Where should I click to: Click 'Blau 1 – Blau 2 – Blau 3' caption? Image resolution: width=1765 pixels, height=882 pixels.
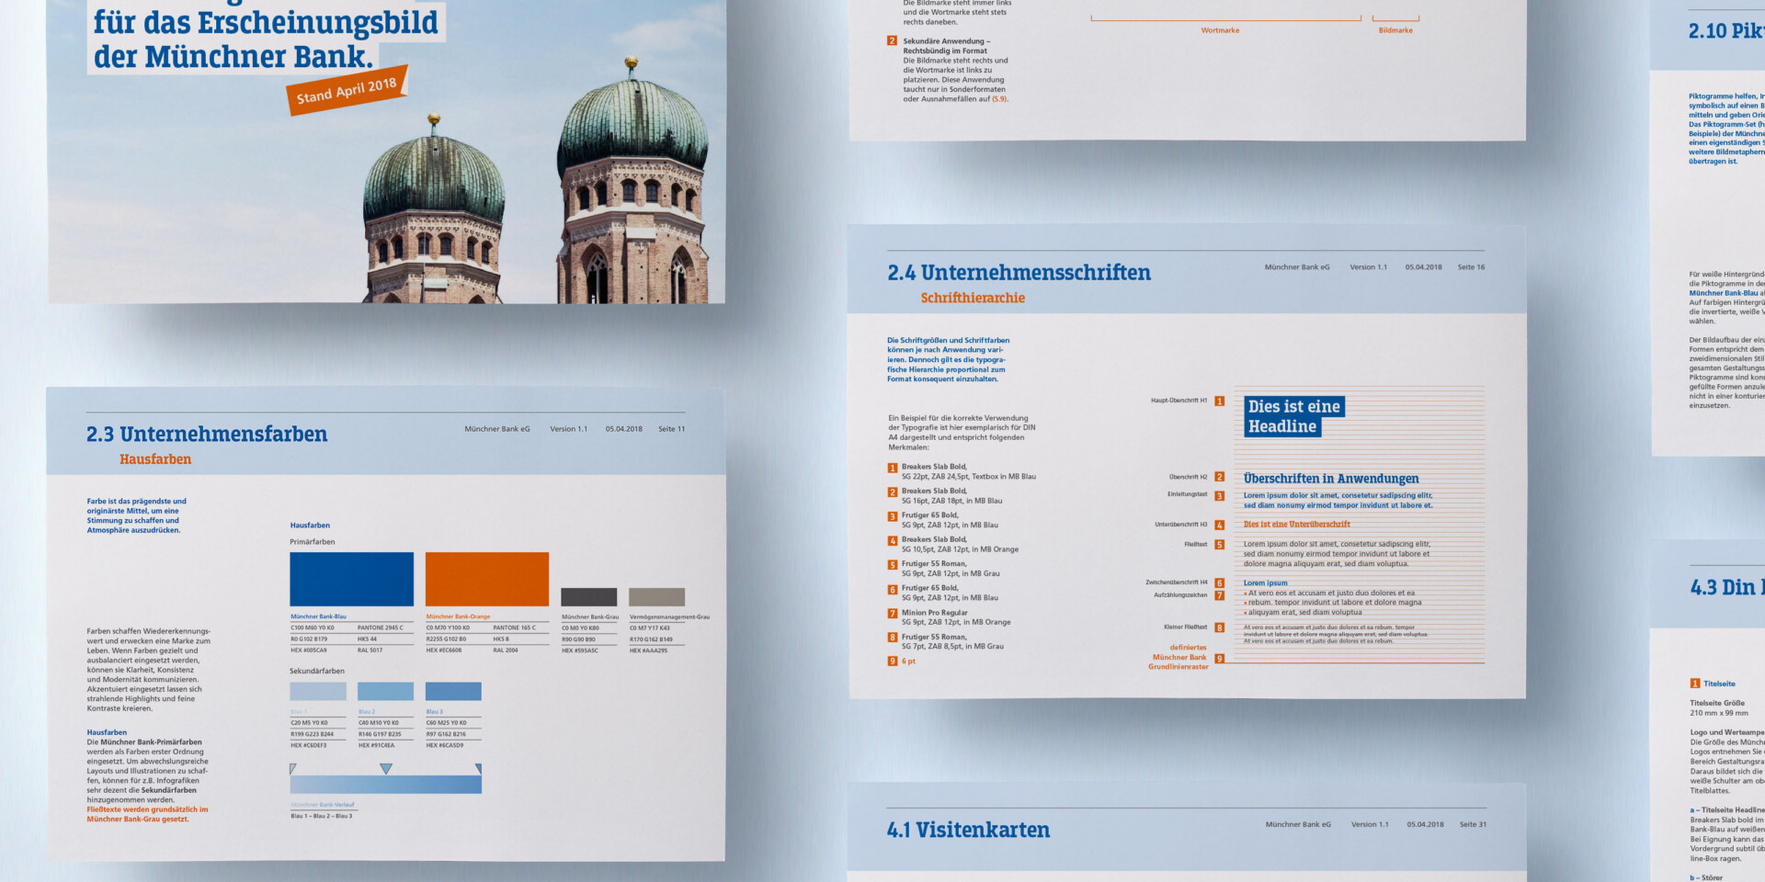[x=322, y=816]
